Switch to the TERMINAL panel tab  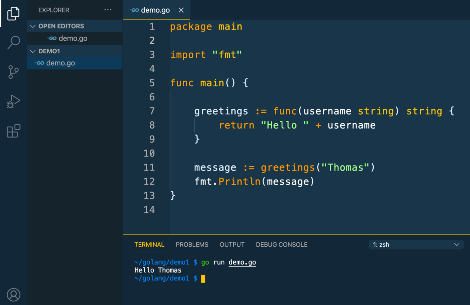pos(149,245)
